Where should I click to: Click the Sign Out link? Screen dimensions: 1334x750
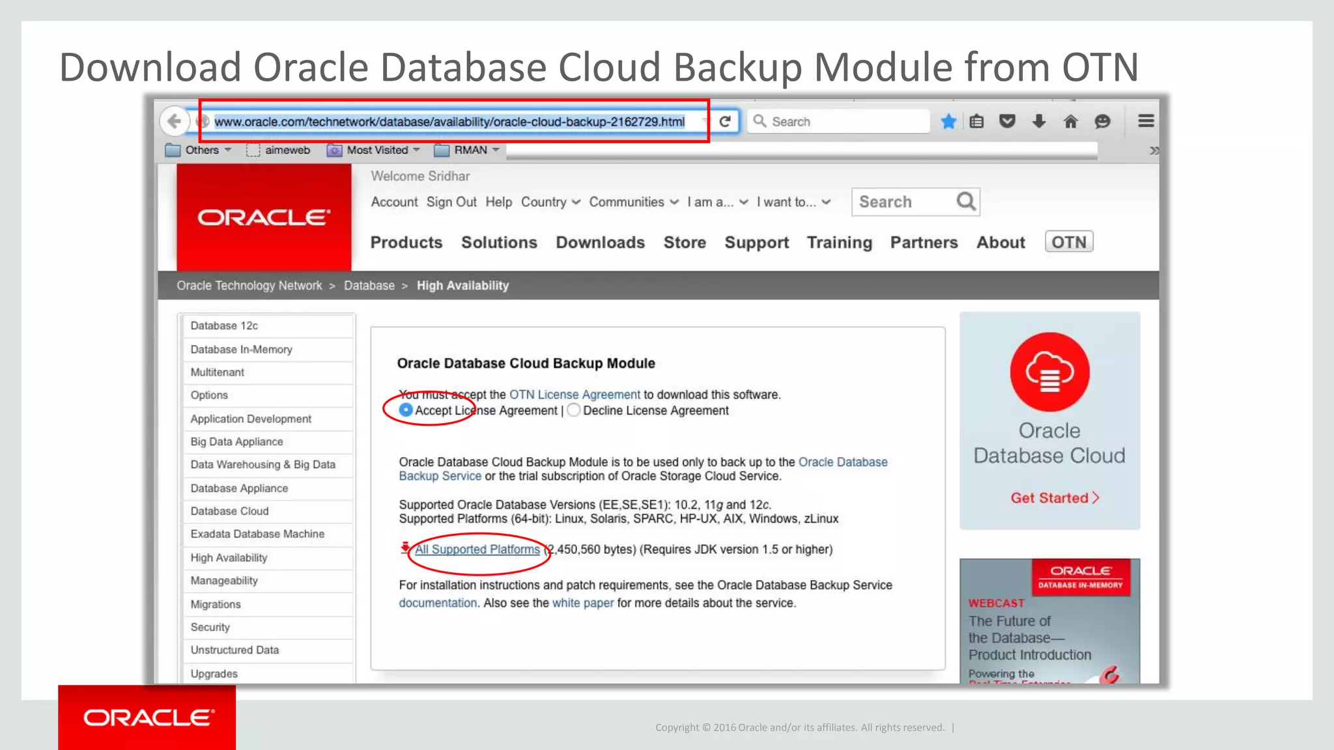[451, 202]
